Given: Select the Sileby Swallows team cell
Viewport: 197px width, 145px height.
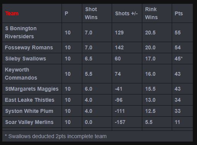Looking at the screenshot, I should 26,59.
